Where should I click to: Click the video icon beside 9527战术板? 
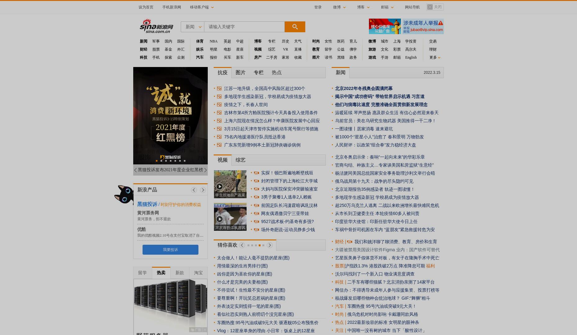257,222
